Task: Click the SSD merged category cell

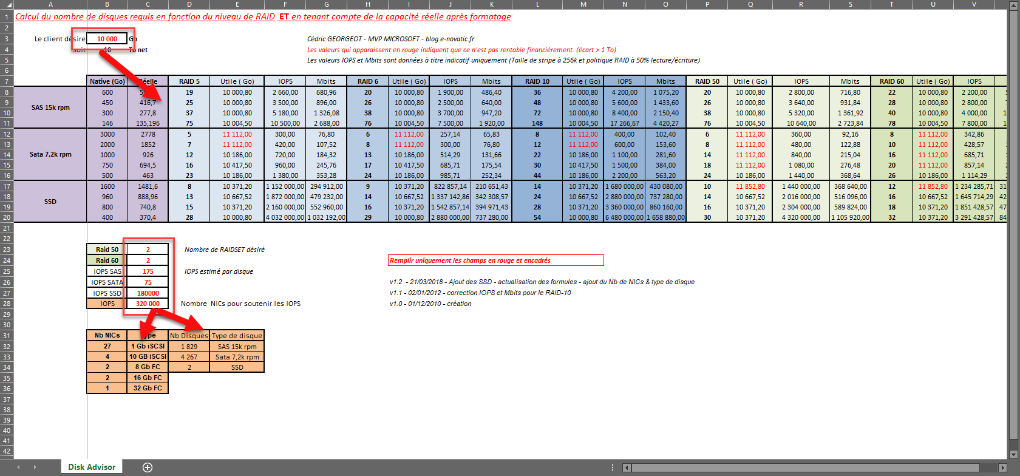Action: coord(50,202)
